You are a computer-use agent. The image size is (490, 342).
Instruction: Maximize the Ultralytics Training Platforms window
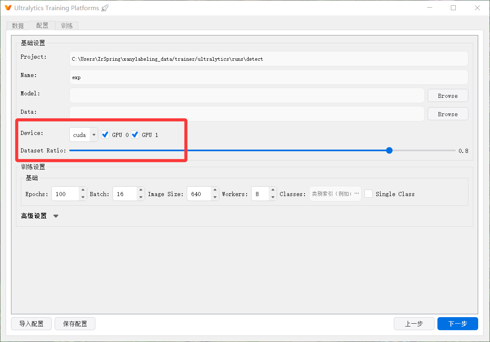(453, 8)
